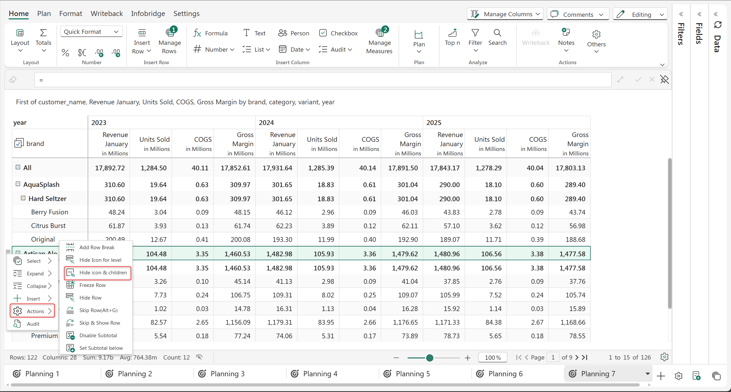Open the Planning 3 sheet tab
The height and width of the screenshot is (392, 731).
[x=227, y=374]
